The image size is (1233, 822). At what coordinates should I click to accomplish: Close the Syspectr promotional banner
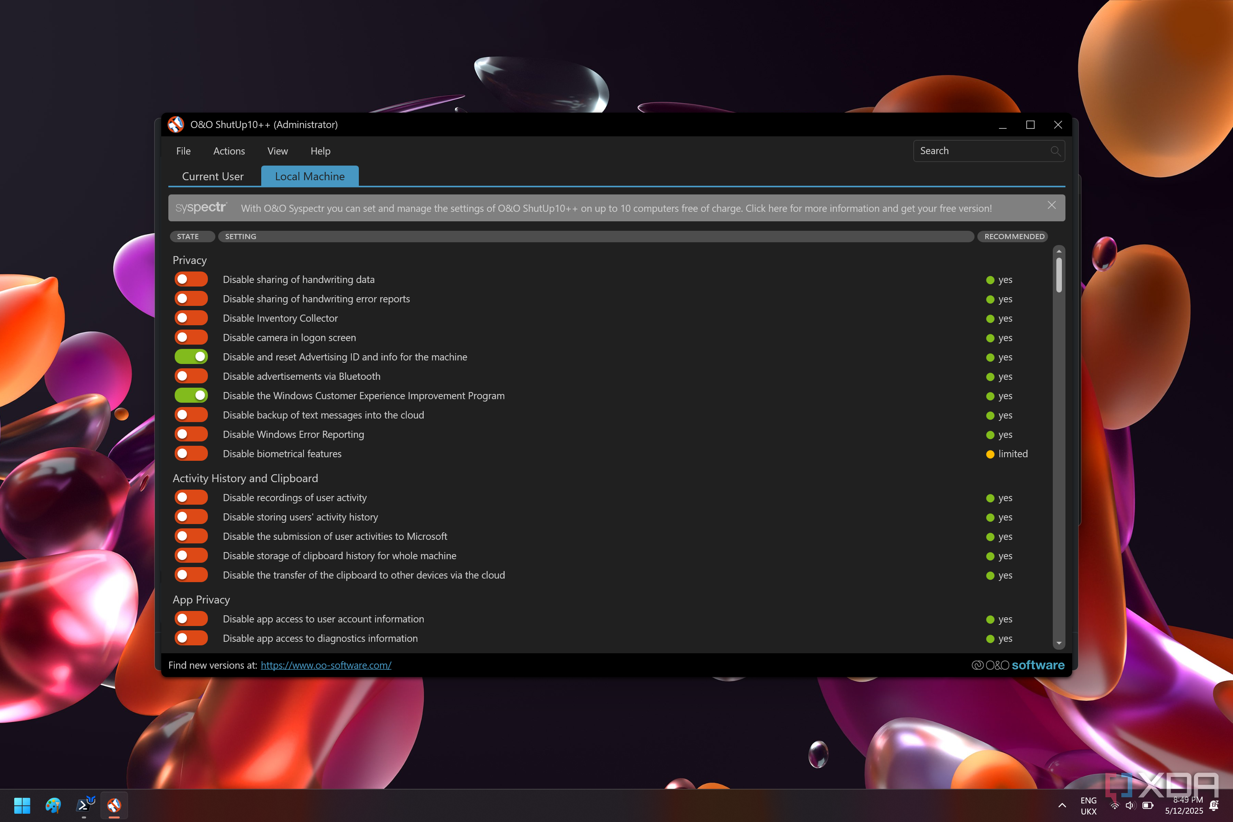[x=1052, y=205]
